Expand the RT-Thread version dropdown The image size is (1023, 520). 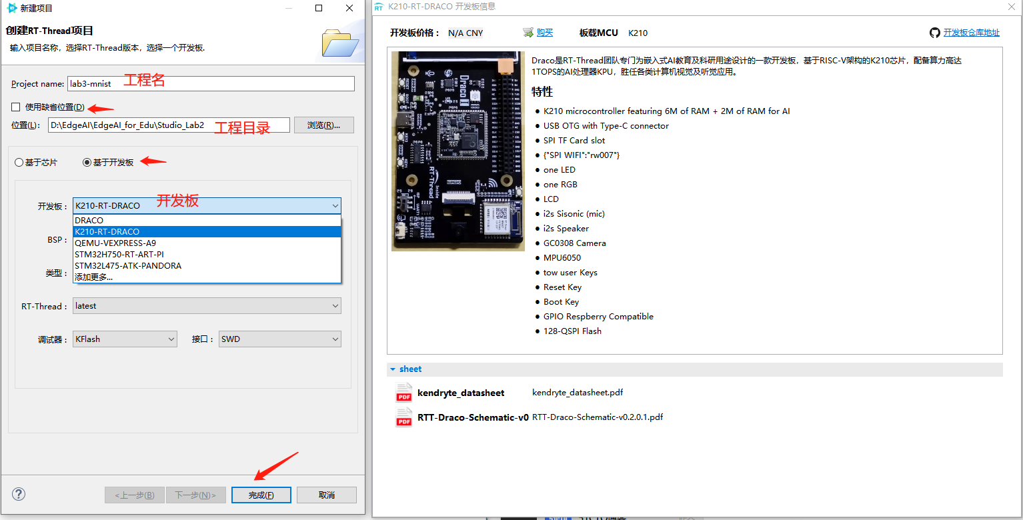[207, 306]
